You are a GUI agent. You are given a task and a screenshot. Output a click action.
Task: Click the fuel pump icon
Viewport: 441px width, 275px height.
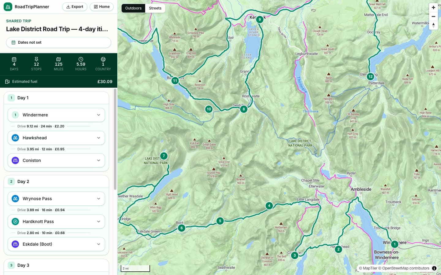[7, 82]
